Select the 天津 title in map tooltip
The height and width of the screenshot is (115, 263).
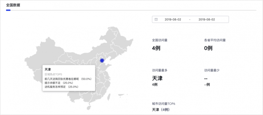tap(48, 69)
